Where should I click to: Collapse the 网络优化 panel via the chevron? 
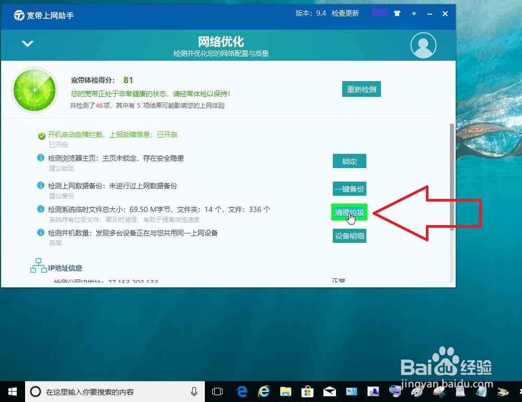click(27, 44)
